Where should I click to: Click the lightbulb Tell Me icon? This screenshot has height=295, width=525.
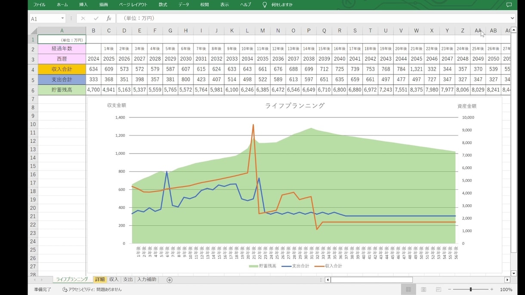[265, 5]
